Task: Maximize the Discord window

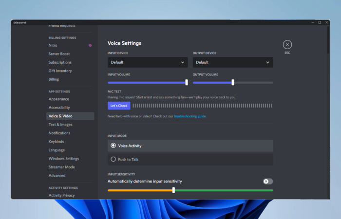Action: click(x=320, y=22)
